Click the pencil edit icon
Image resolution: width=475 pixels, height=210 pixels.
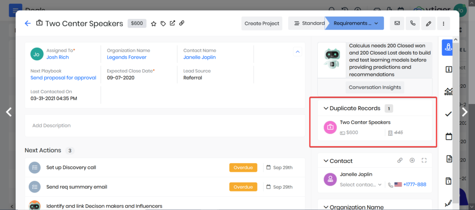[428, 23]
